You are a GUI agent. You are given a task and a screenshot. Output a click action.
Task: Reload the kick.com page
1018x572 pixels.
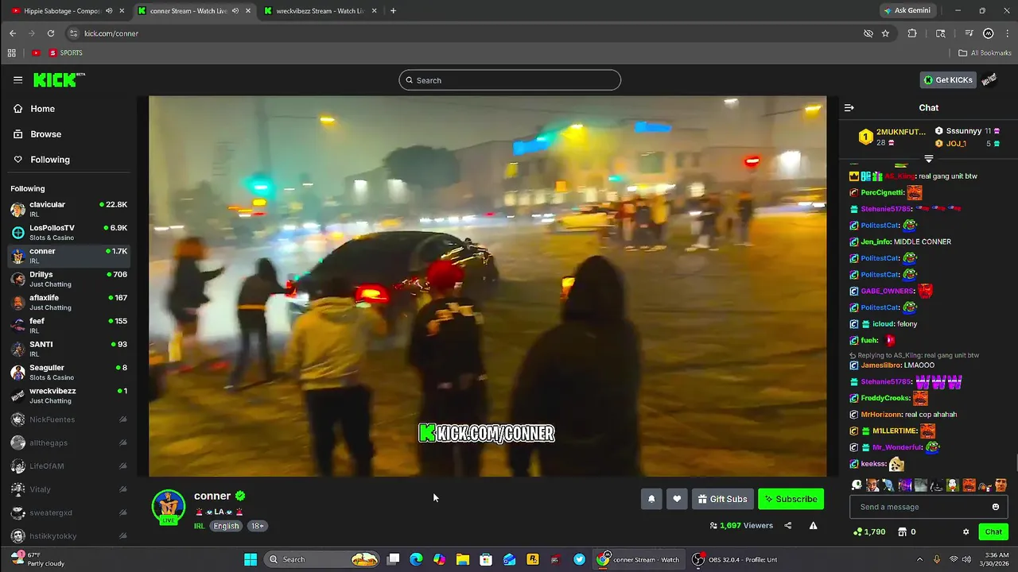[x=51, y=33]
